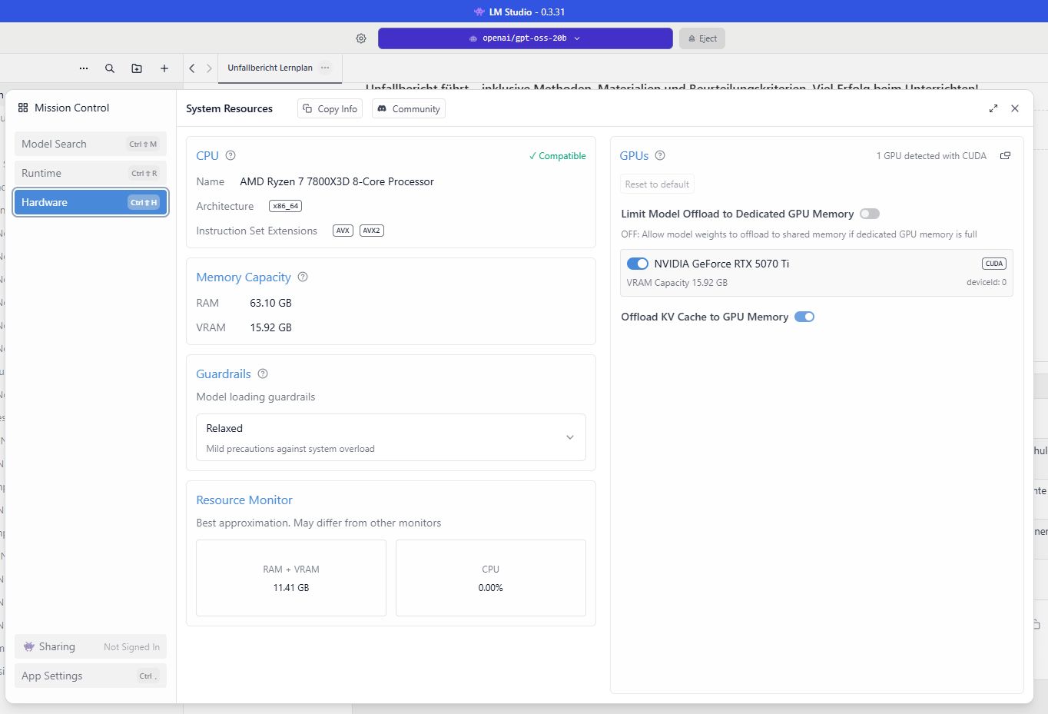Open the Relaxed guardrails dropdown
This screenshot has height=714, width=1048.
(x=390, y=437)
